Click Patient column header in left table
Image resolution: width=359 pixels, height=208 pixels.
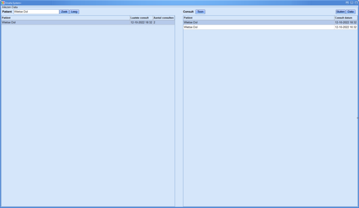pos(65,18)
